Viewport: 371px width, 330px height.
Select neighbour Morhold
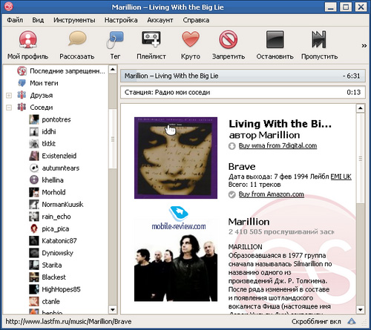pyautogui.click(x=53, y=192)
